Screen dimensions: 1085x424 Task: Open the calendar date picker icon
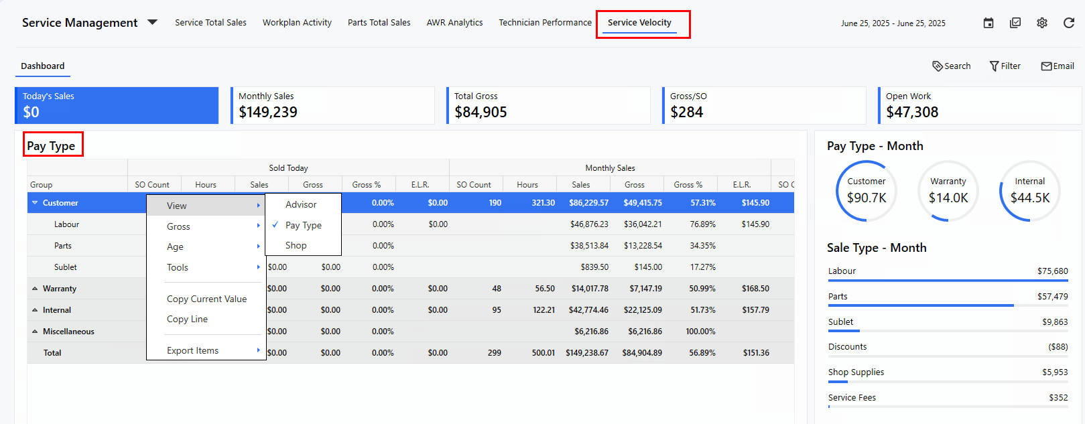tap(988, 23)
